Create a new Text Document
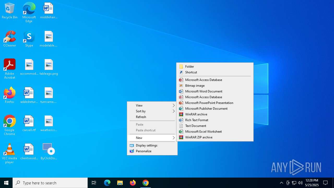334x188 pixels. pos(215,126)
